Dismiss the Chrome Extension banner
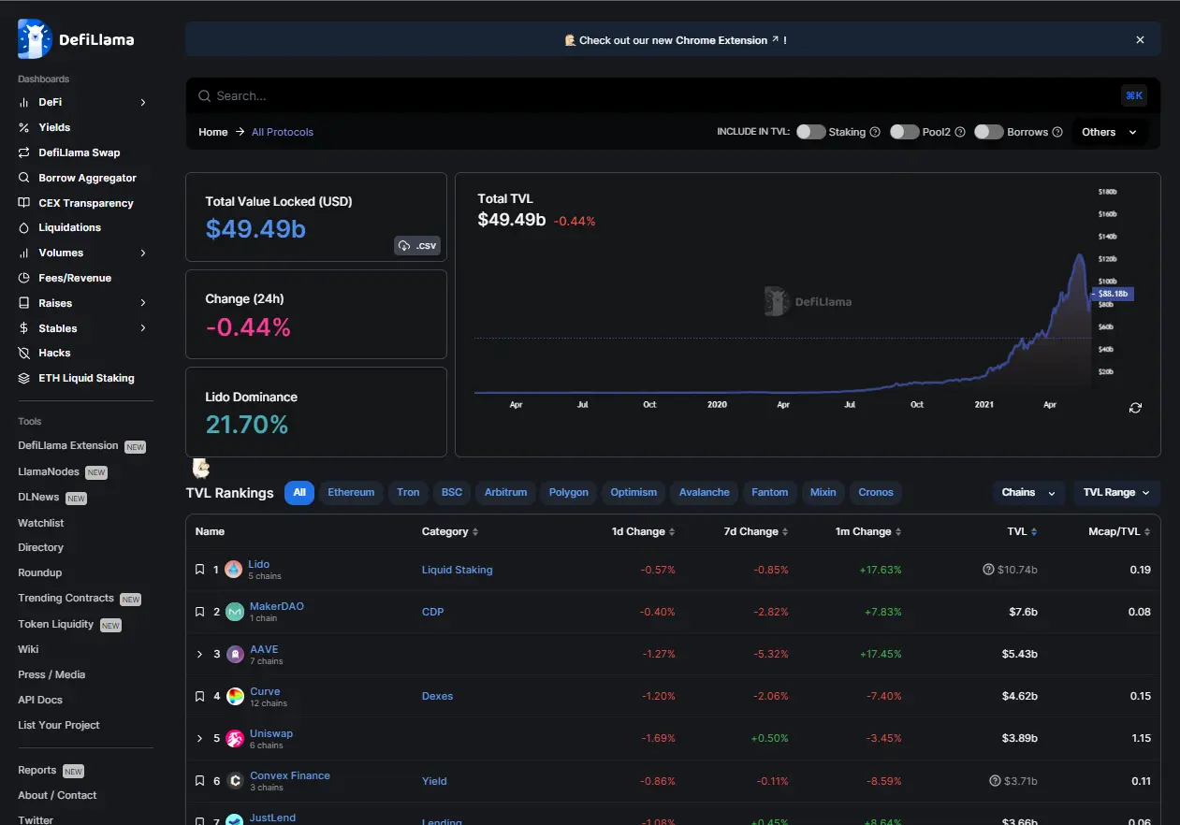Image resolution: width=1180 pixels, height=825 pixels. pos(1140,40)
